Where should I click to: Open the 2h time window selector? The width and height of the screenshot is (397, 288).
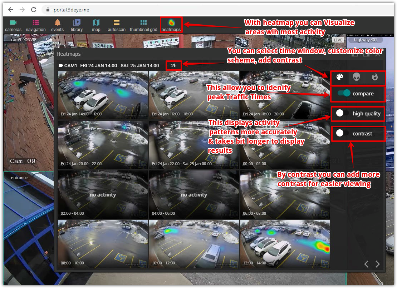tap(174, 65)
